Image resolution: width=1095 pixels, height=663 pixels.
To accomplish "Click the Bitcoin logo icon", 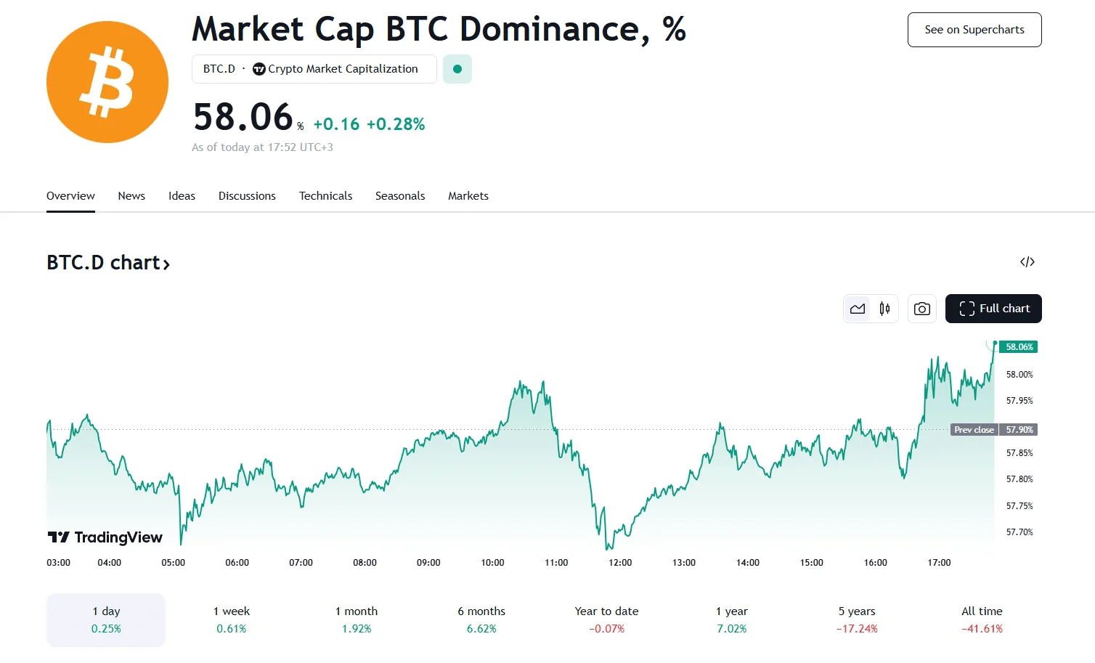I will [x=107, y=82].
